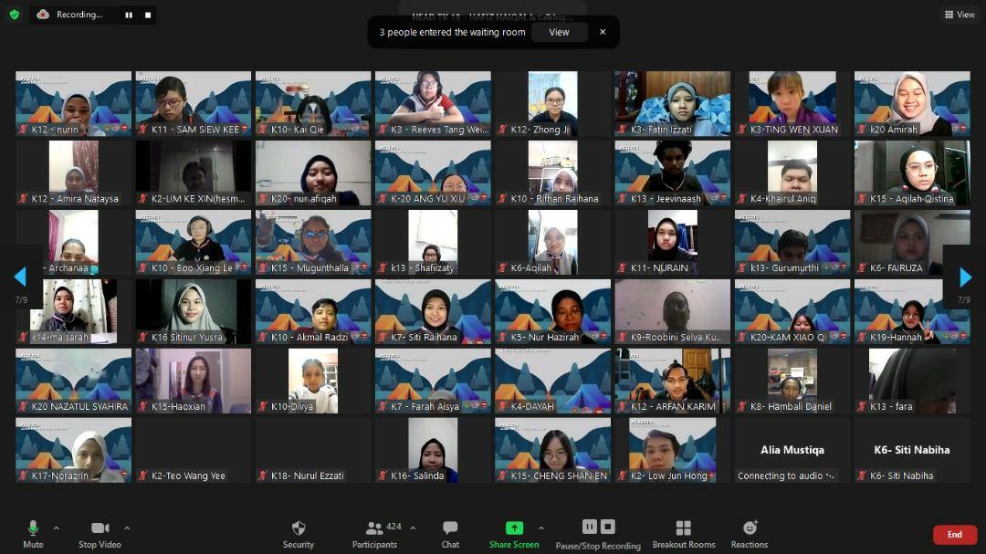Screen dimensions: 986x554
Task: Go to next gallery page arrow
Action: tap(965, 277)
